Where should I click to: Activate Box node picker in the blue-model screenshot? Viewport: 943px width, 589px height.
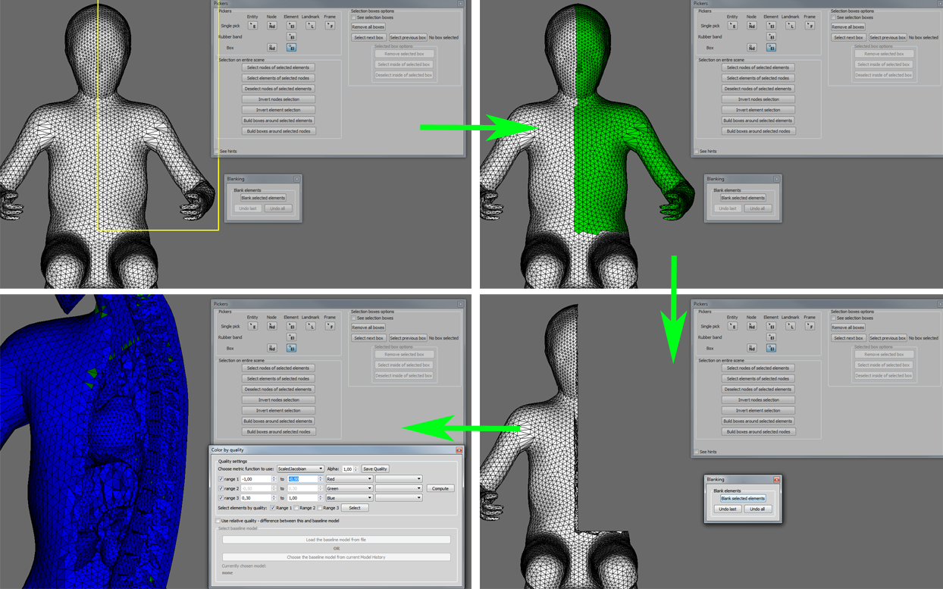tap(272, 349)
